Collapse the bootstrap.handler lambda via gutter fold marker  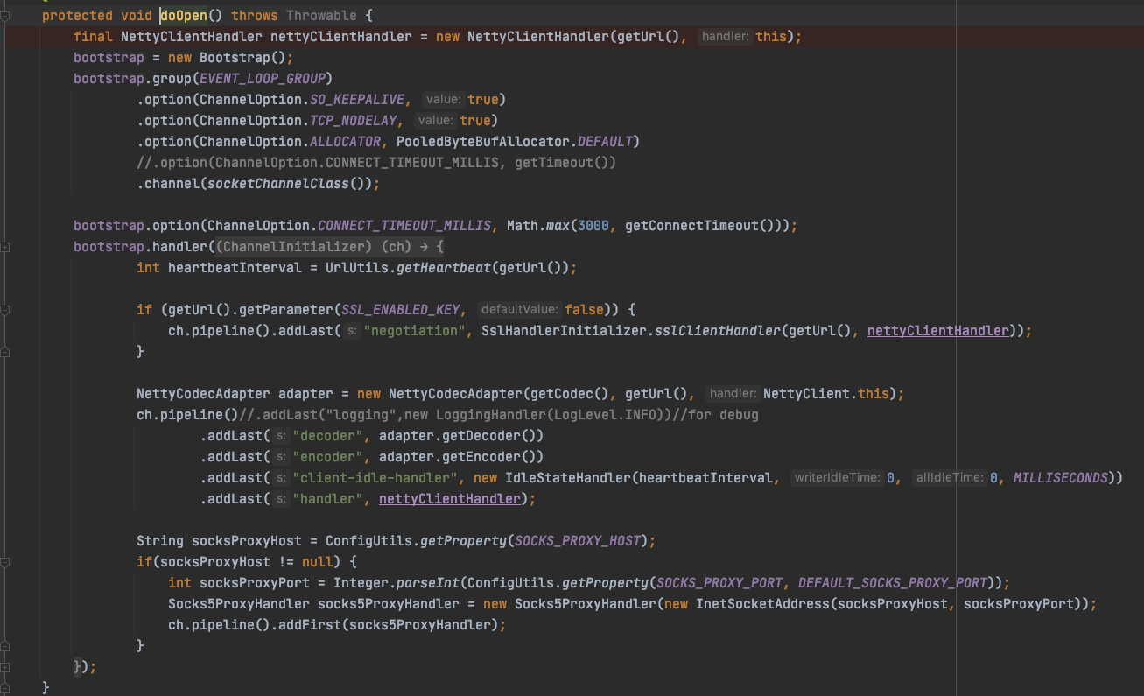[5, 247]
